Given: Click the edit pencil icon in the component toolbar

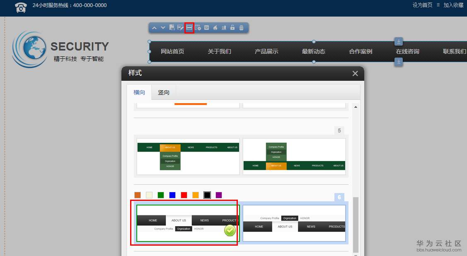Looking at the screenshot, I should point(180,28).
